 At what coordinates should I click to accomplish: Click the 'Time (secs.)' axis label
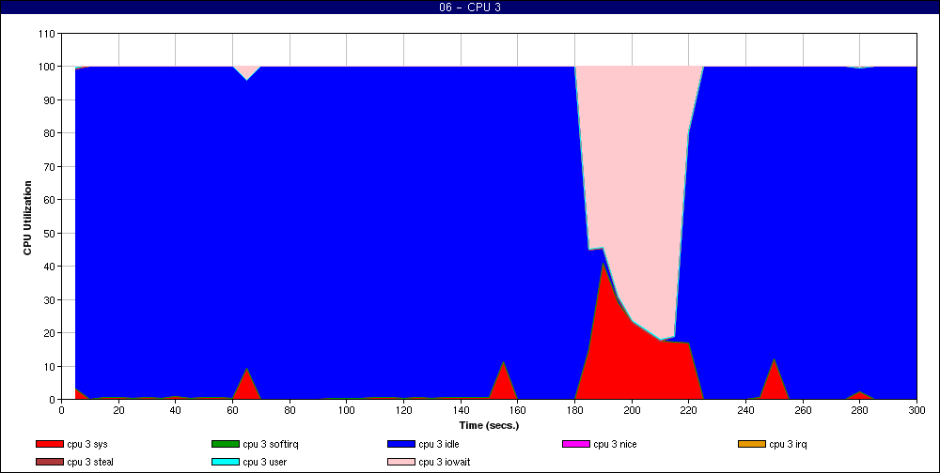click(489, 426)
